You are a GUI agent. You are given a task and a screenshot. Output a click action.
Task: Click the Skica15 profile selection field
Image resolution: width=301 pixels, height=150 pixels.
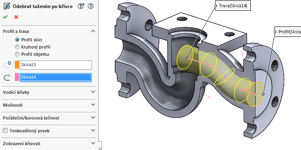(56, 65)
